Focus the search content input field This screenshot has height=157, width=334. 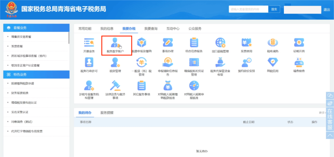248,9
